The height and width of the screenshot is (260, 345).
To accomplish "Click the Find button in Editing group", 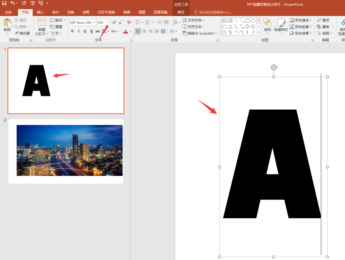I will [323, 20].
